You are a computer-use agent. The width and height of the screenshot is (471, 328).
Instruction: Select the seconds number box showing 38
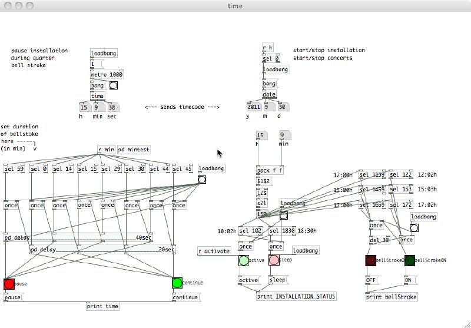(x=112, y=107)
